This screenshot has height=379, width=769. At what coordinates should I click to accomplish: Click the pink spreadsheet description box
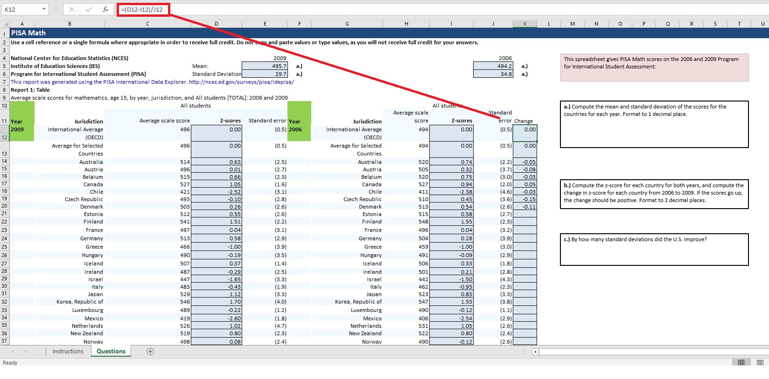click(x=654, y=68)
